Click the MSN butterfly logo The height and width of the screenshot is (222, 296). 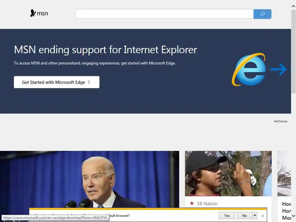(x=39, y=13)
